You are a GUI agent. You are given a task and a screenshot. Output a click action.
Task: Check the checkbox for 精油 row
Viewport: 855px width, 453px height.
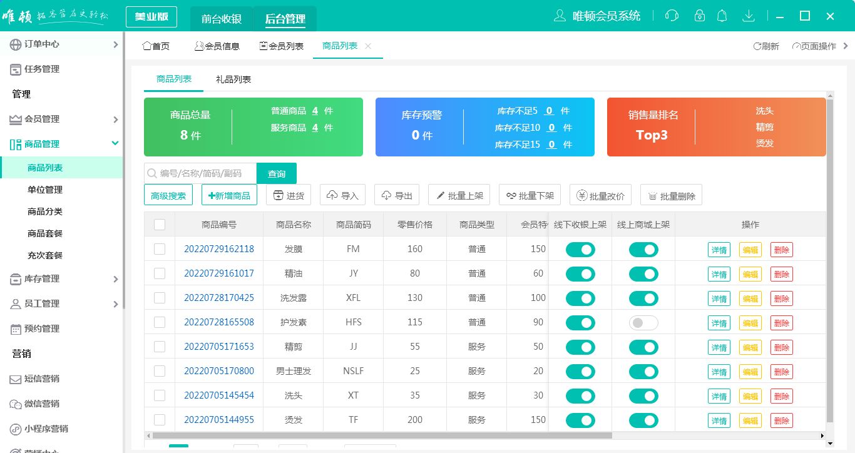pyautogui.click(x=160, y=273)
